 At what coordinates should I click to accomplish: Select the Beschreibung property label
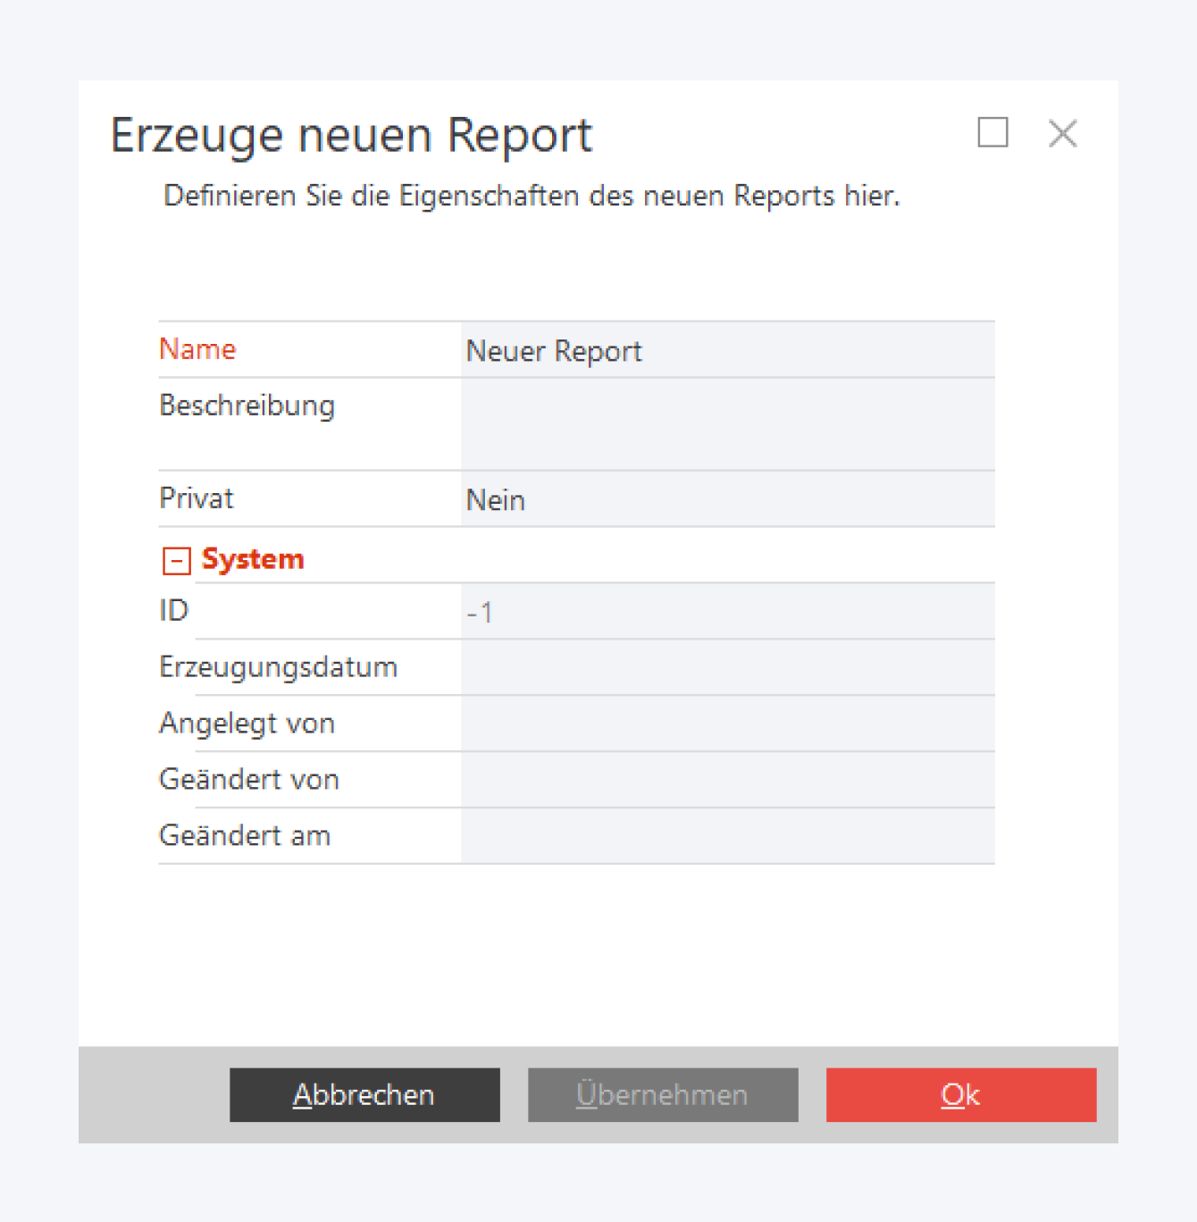click(x=247, y=406)
